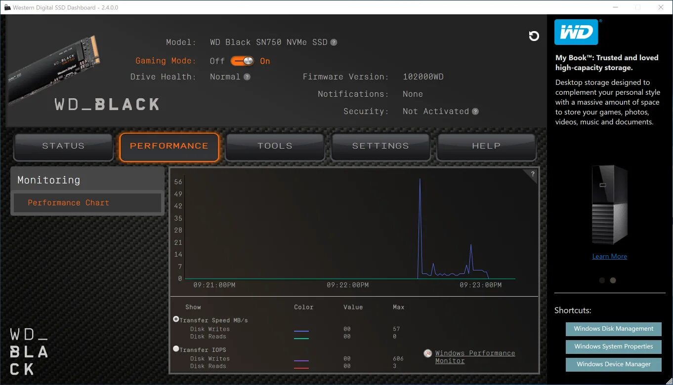Click the question mark corner of the chart
Viewport: 673px width, 385px height.
[533, 174]
